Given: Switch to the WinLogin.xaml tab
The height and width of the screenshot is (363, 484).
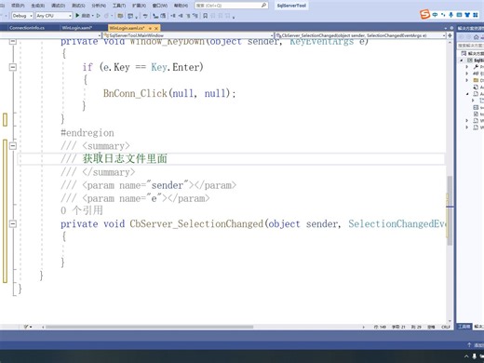Looking at the screenshot, I should tap(76, 28).
